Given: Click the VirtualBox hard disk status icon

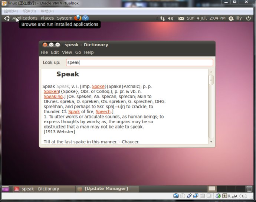Looking at the screenshot, I should pos(176,196).
